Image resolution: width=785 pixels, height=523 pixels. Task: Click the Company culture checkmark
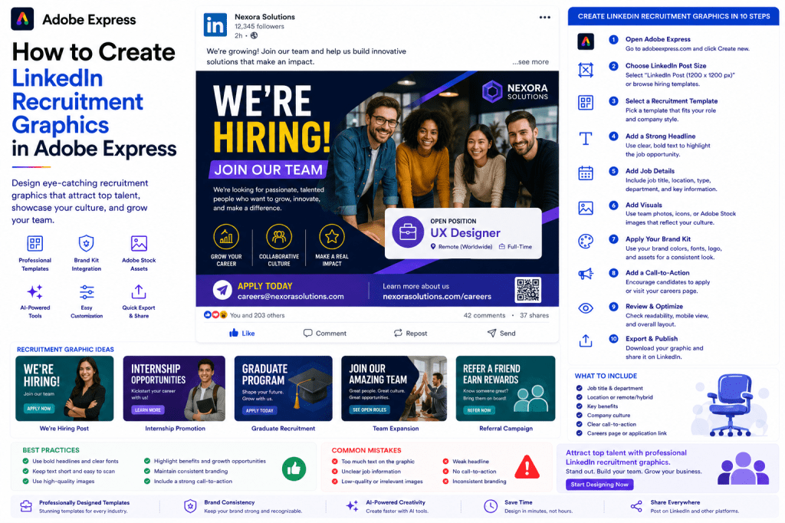580,415
